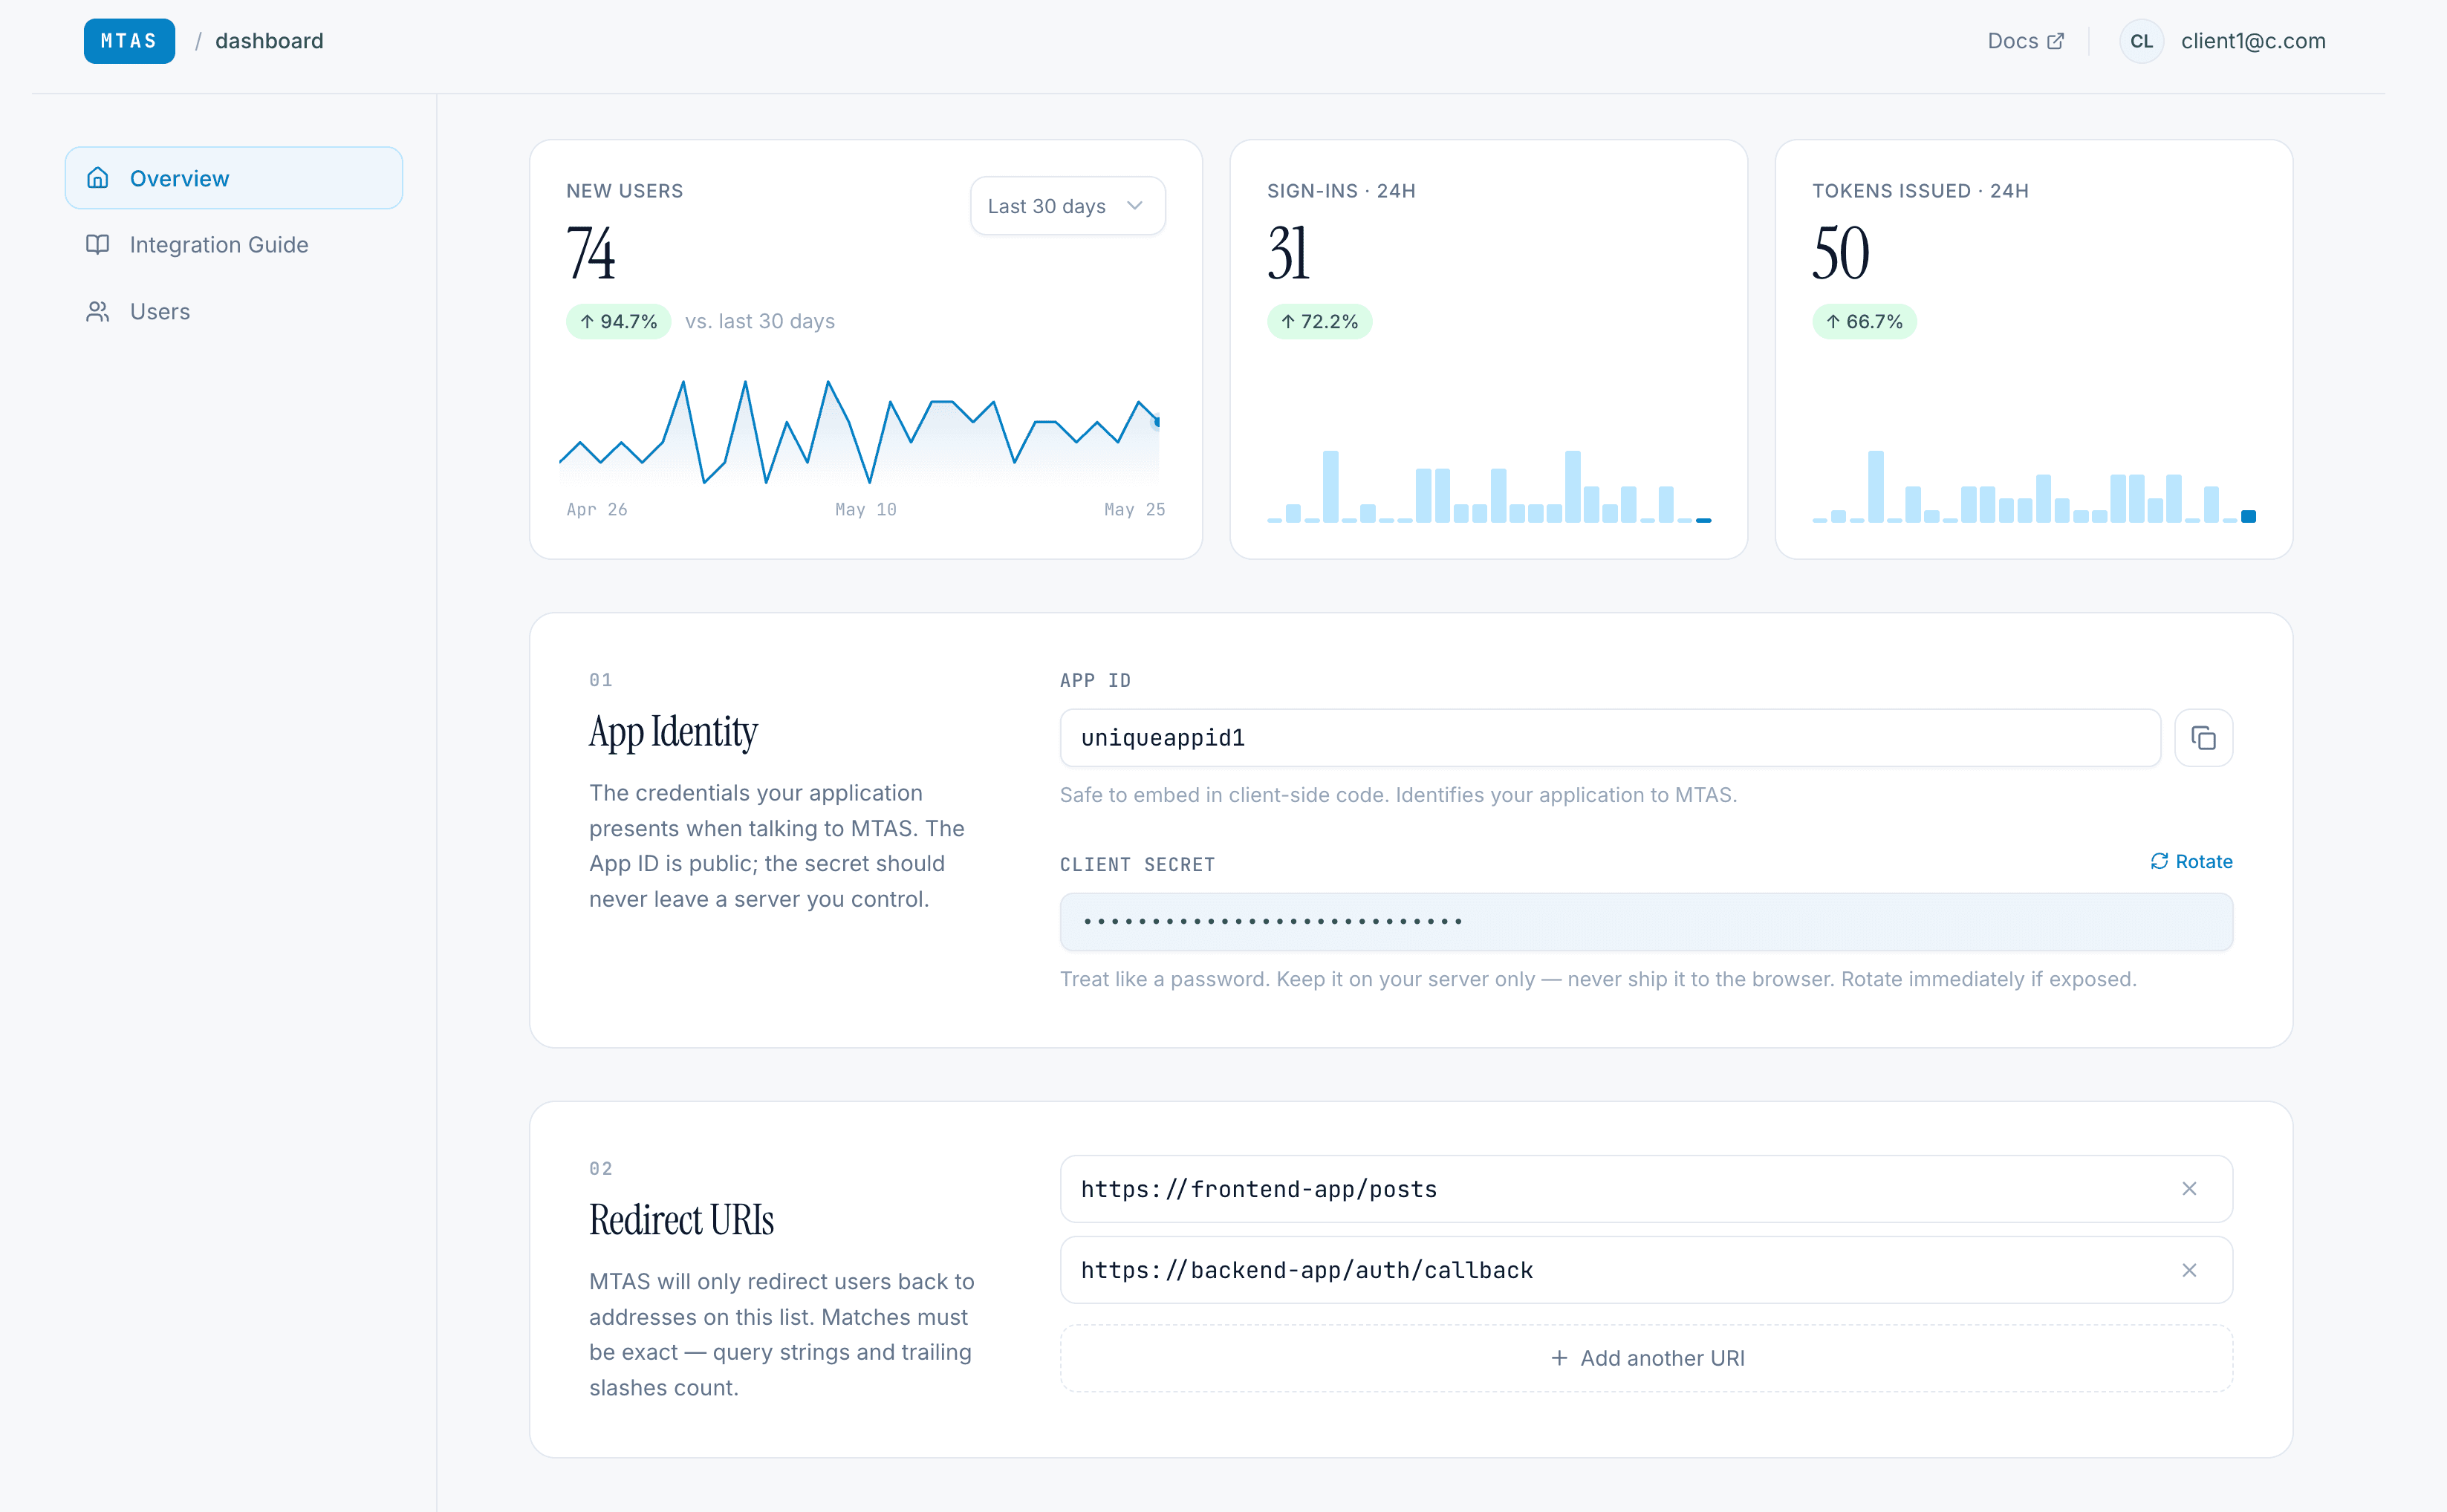
Task: Go to the Users sidebar item
Action: 234,312
